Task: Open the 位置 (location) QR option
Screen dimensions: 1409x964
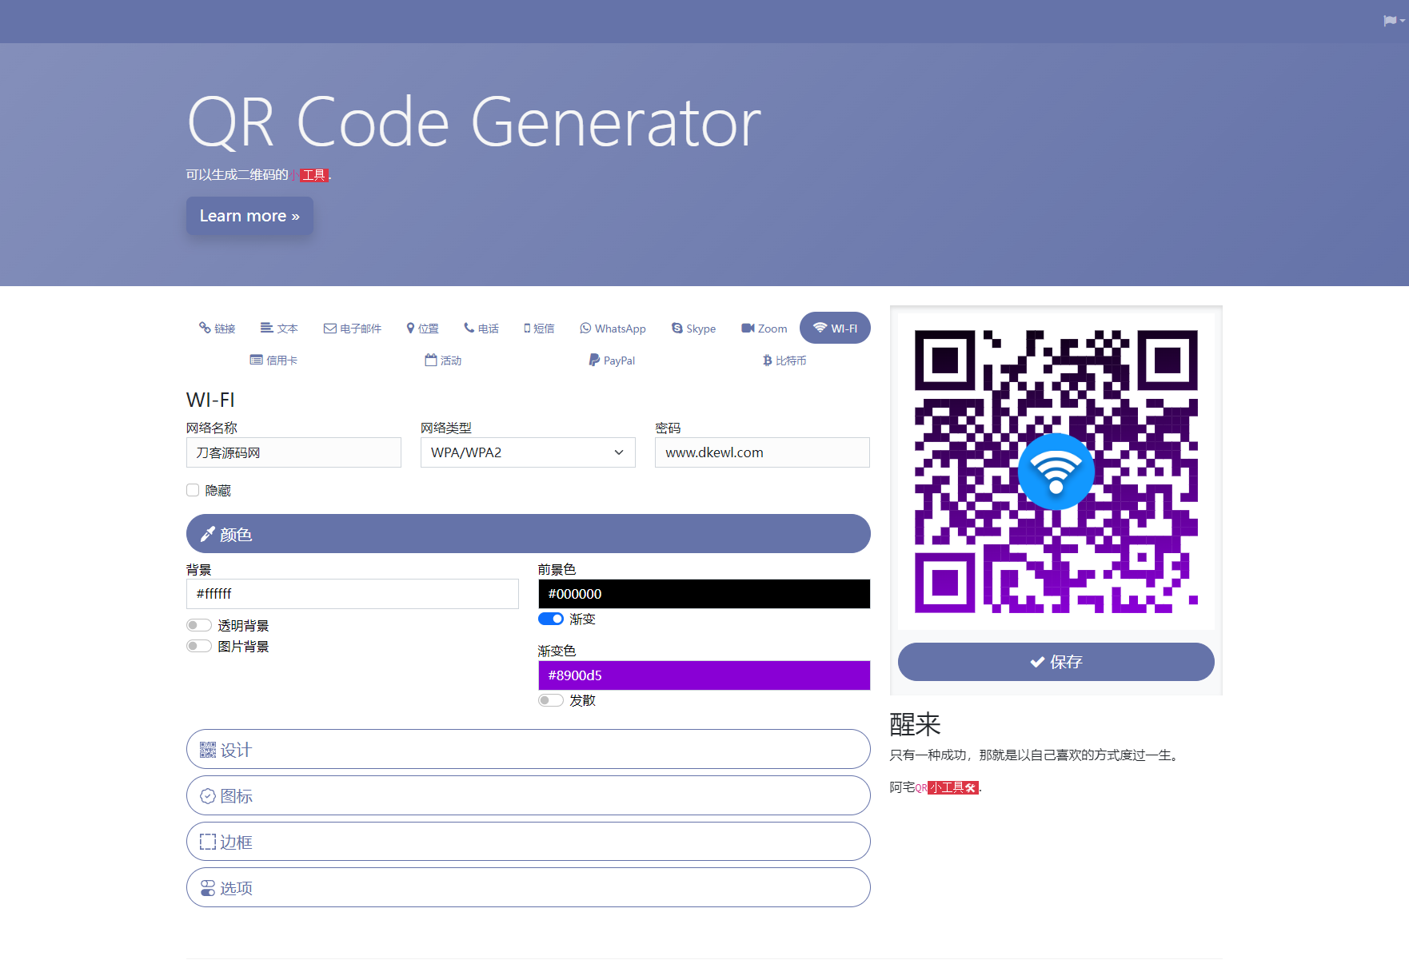Action: point(422,328)
